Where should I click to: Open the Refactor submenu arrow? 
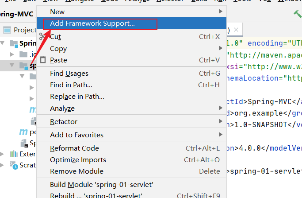pyautogui.click(x=221, y=121)
